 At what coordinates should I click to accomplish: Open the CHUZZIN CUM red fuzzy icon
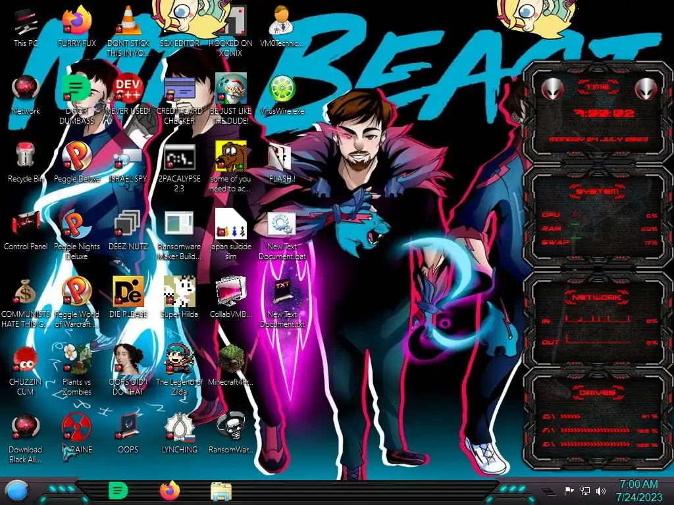26,370
